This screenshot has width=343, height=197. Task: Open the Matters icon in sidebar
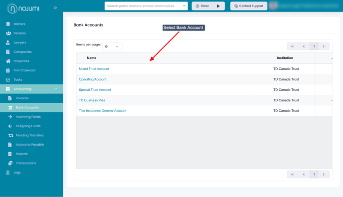click(x=8, y=24)
